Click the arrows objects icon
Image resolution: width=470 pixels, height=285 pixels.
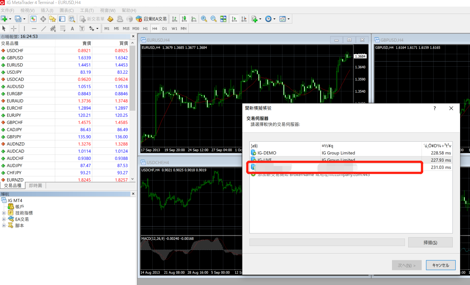click(x=91, y=28)
